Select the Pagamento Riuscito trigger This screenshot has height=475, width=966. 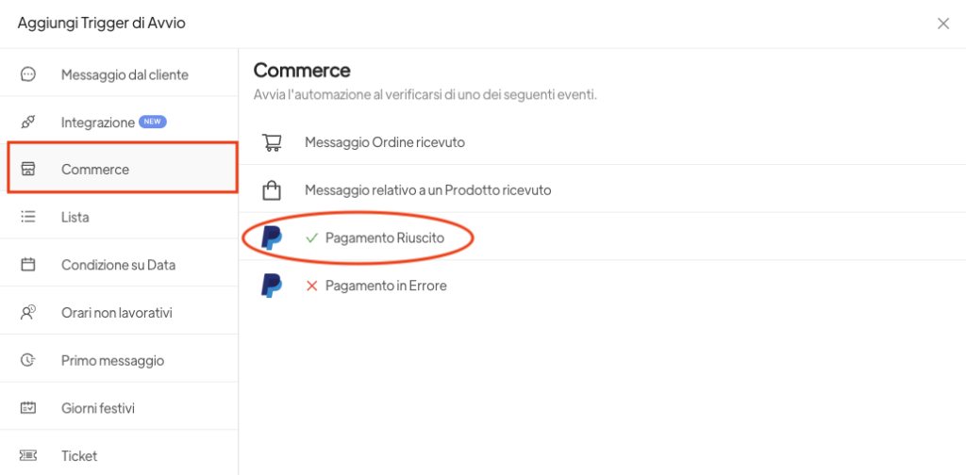click(x=397, y=237)
